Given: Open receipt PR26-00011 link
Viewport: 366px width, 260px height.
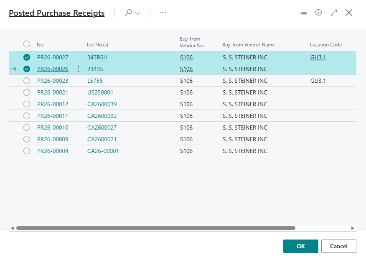Looking at the screenshot, I should (x=53, y=116).
